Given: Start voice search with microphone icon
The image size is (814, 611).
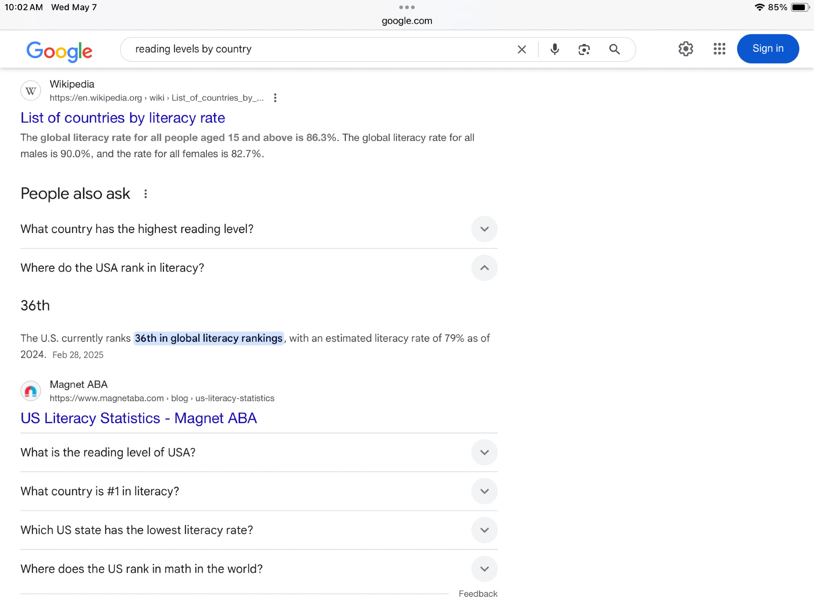Looking at the screenshot, I should coord(554,49).
